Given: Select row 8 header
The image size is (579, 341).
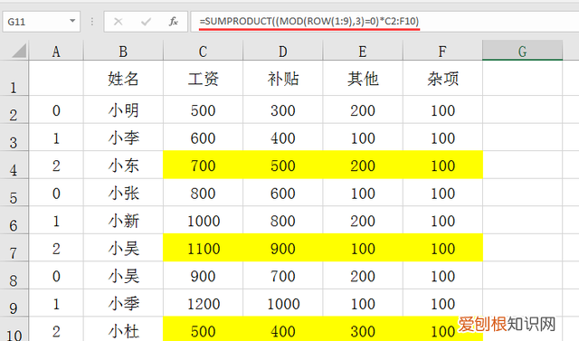Looking at the screenshot, I should coord(14,276).
